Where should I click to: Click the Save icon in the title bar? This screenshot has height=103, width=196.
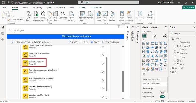(3, 2)
